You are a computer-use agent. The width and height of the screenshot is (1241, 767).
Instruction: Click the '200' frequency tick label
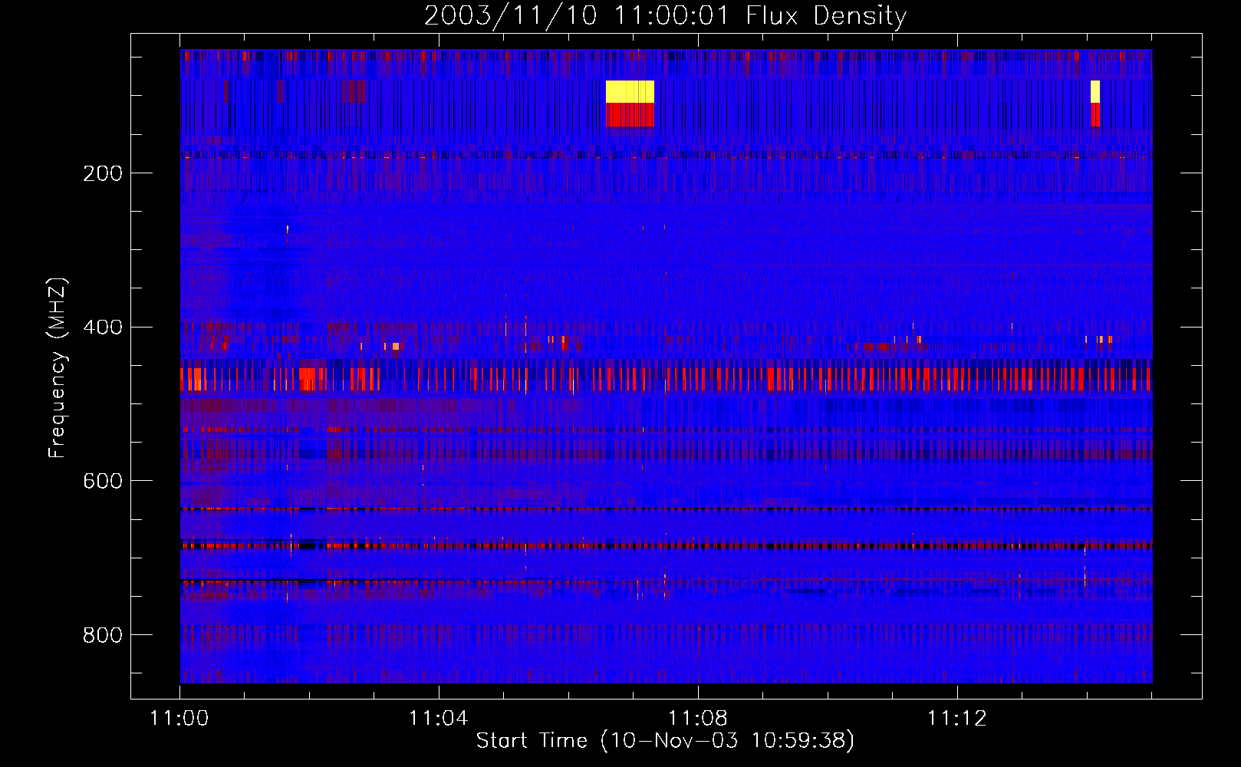[x=103, y=173]
